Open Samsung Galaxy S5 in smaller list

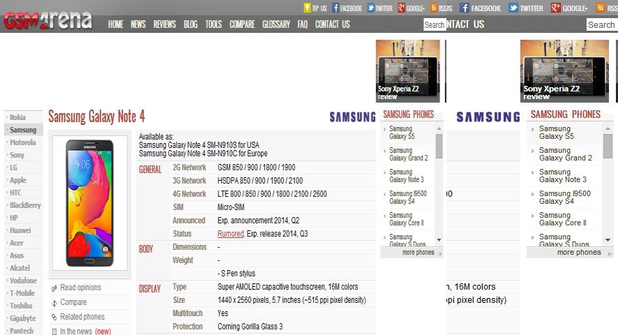pos(402,133)
